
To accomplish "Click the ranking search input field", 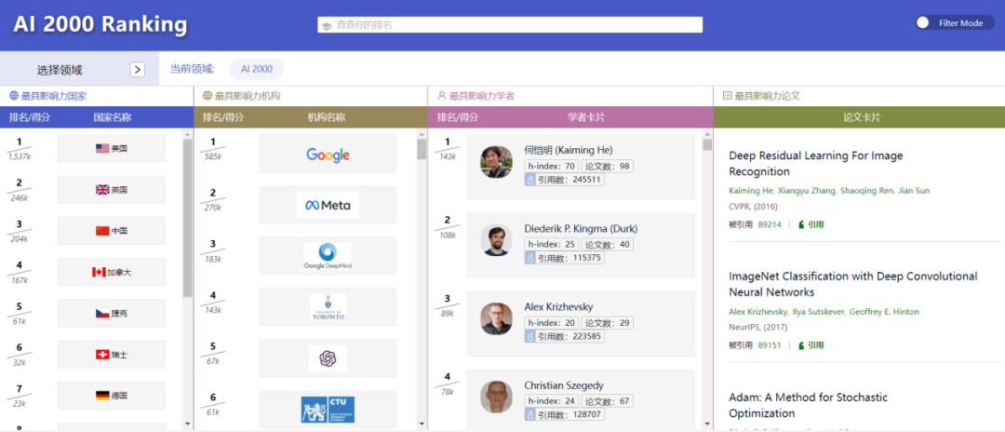I will pyautogui.click(x=510, y=25).
